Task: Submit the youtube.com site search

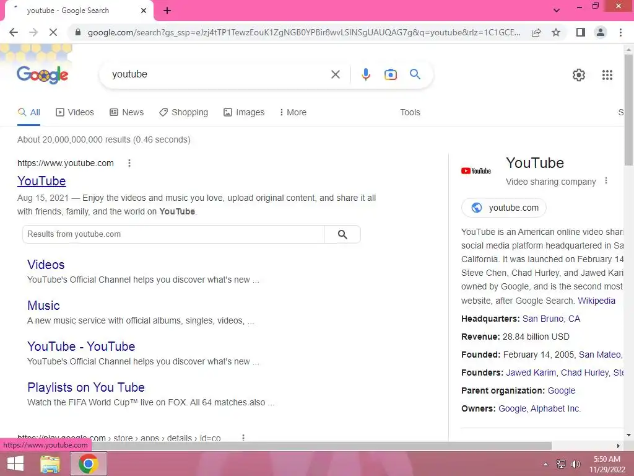Action: tap(342, 234)
